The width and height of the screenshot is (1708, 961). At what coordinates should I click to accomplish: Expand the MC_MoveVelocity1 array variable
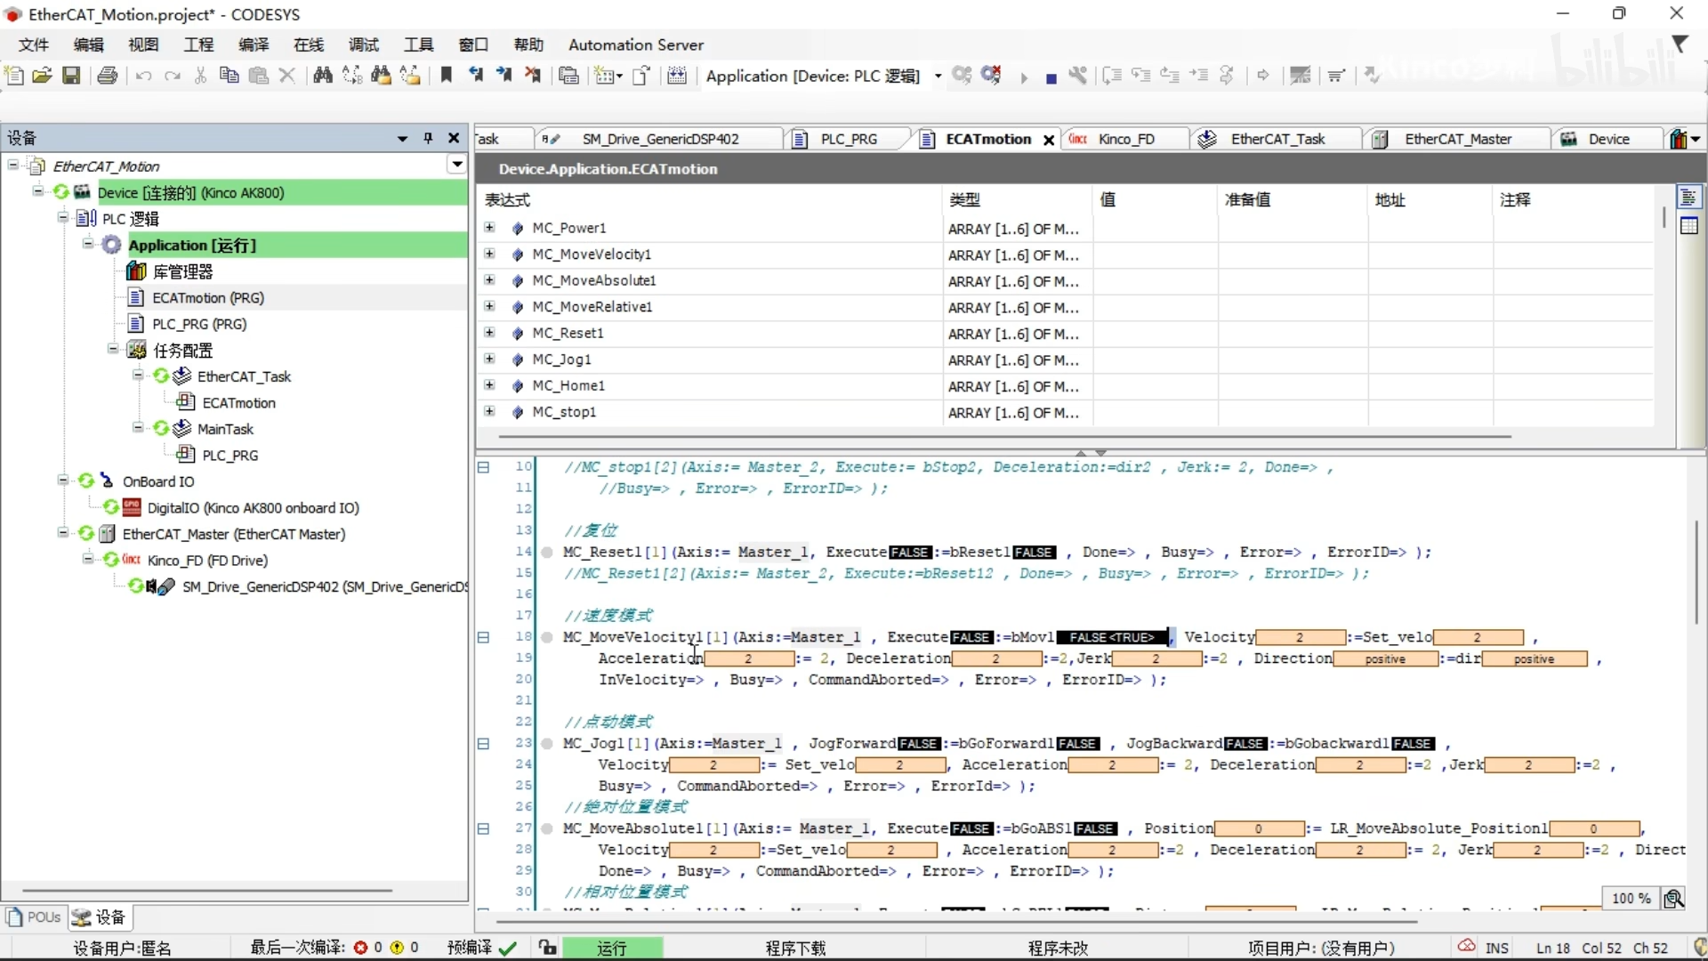point(489,254)
